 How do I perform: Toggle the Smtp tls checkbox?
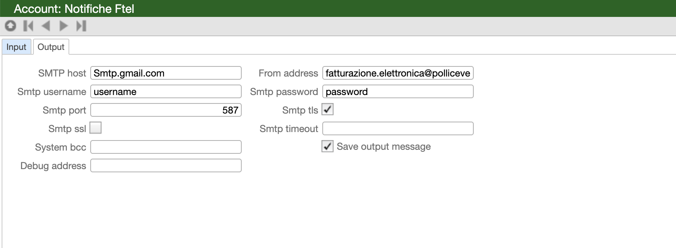point(328,110)
